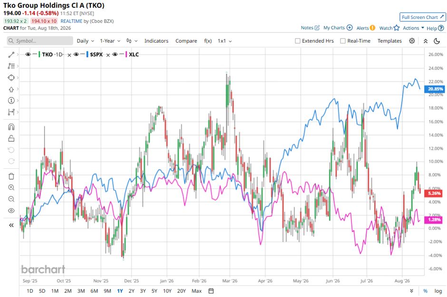Open the numbered circle annotation tool
This screenshot has width=447, height=297.
click(11, 101)
